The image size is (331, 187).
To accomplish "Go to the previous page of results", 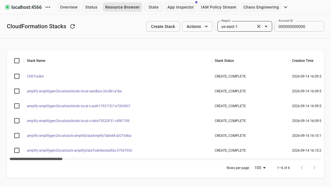I will (x=302, y=168).
